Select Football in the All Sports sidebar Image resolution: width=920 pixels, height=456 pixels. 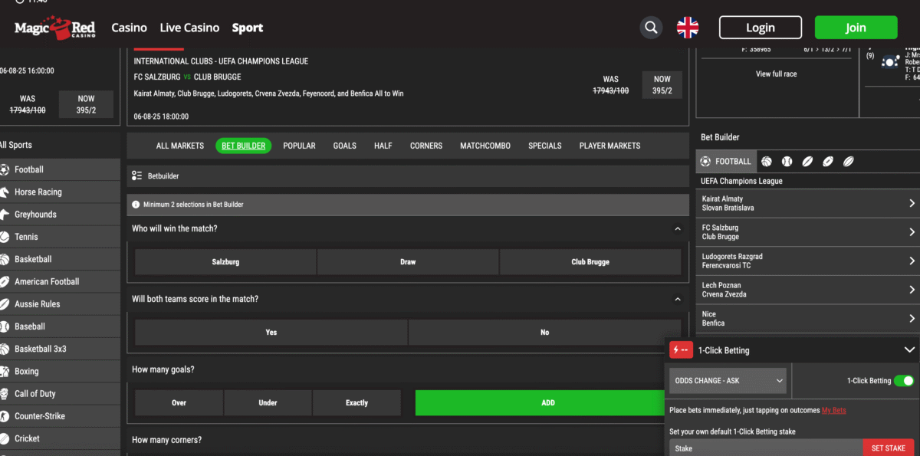(x=60, y=169)
